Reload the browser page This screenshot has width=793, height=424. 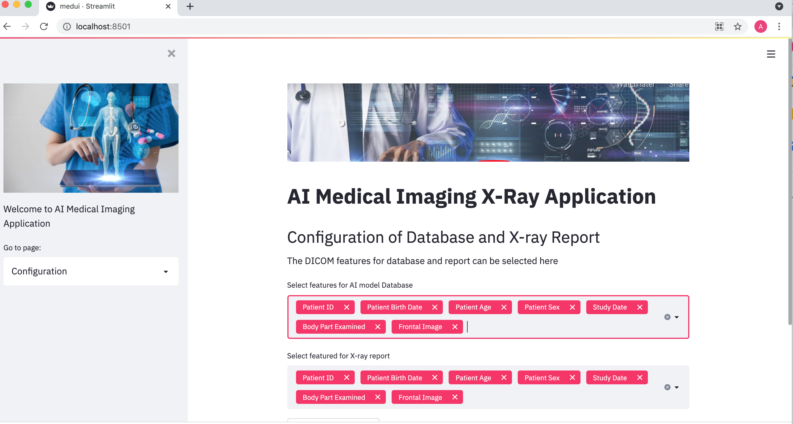[44, 26]
